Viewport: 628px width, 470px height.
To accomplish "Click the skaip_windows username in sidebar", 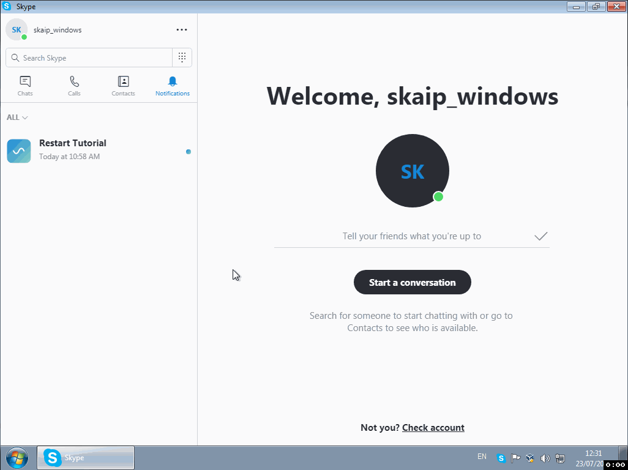I will coord(58,30).
